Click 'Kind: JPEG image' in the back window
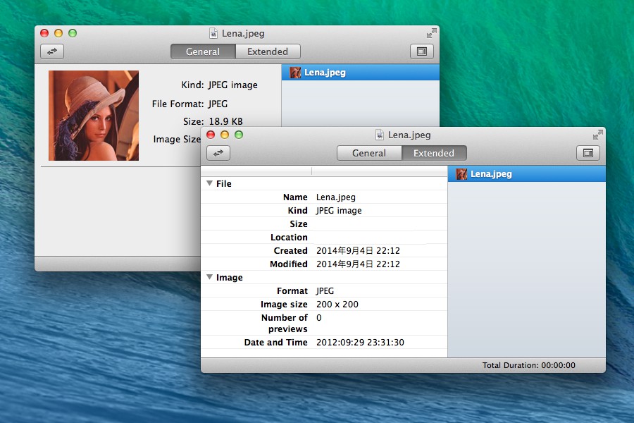The width and height of the screenshot is (634, 423). pyautogui.click(x=219, y=85)
